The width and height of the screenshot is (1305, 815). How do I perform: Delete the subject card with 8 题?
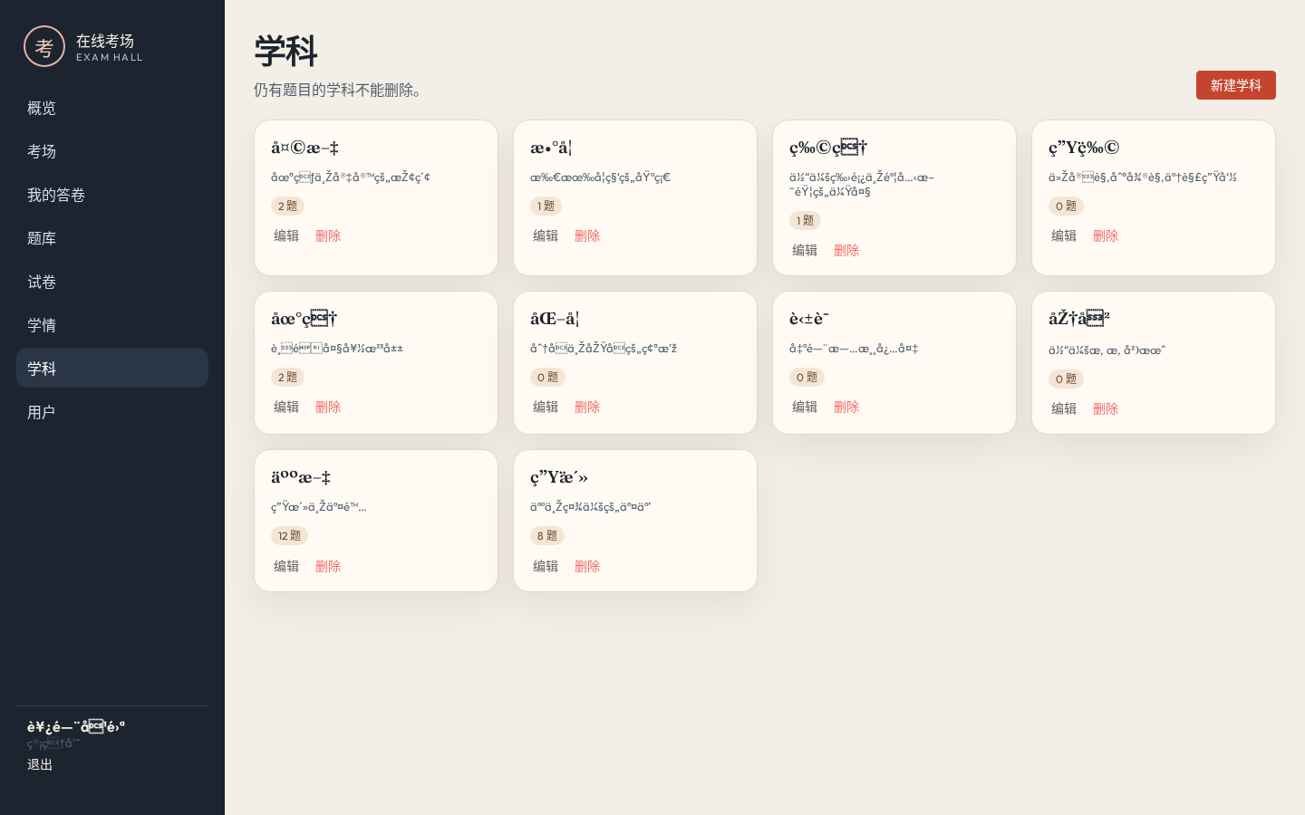587,566
